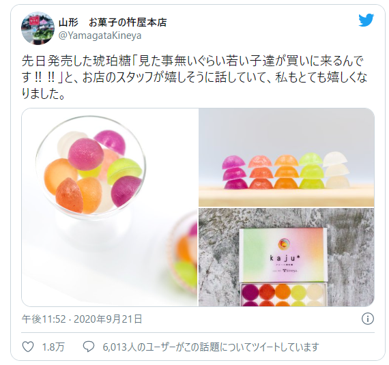Open the tweet info circle icon
This screenshot has width=389, height=365.
(367, 319)
